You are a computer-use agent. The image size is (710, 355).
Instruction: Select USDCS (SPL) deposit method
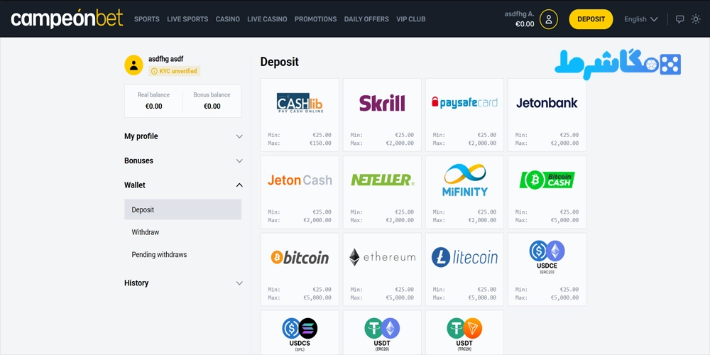(300, 333)
